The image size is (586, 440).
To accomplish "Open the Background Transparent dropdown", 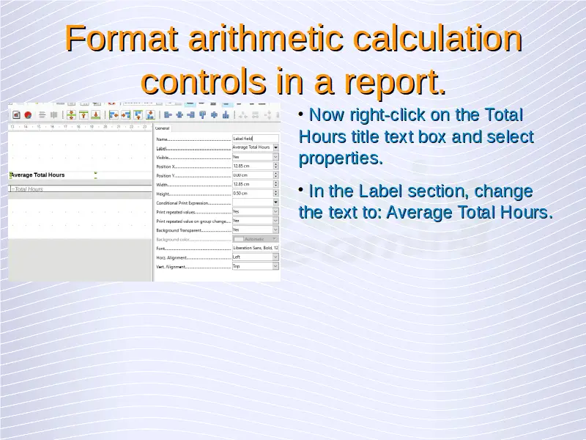I will coord(255,230).
